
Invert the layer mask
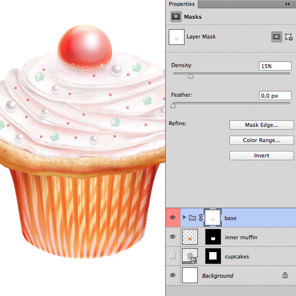pyautogui.click(x=261, y=155)
